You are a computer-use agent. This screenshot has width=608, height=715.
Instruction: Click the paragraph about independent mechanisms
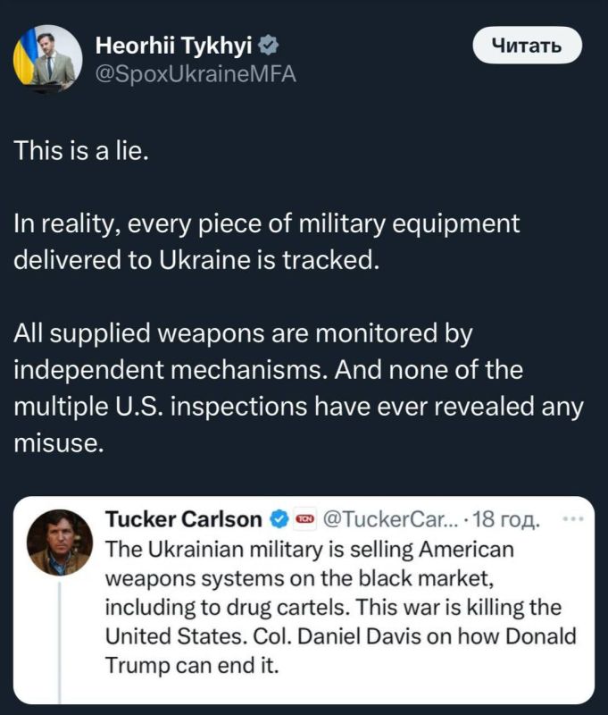point(298,388)
